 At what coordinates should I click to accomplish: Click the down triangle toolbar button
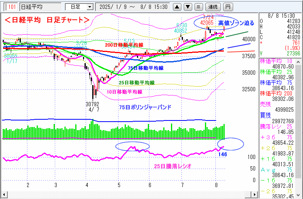(188, 7)
